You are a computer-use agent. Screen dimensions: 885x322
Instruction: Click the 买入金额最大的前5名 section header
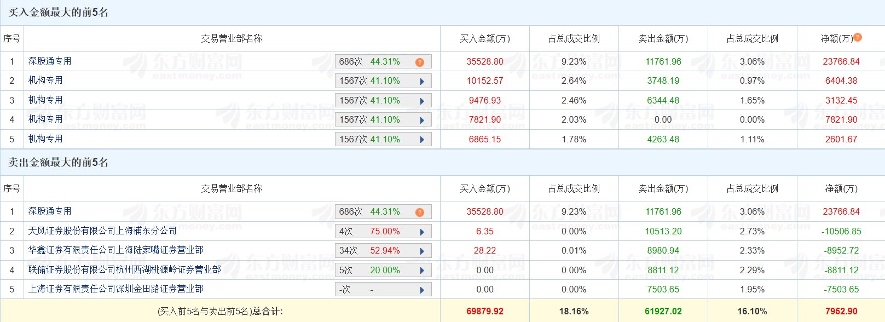point(58,13)
